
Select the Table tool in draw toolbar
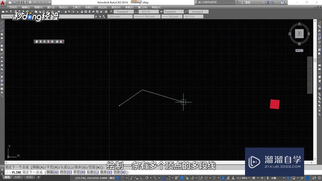click(2, 88)
